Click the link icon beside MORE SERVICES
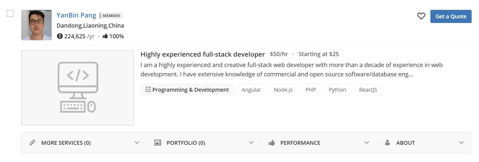Viewport: 479px width, 162px height. click(x=33, y=143)
